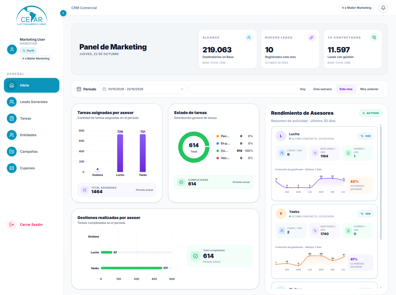Open Inicio in the sidebar
Viewport: 396px width, 295px height.
click(x=32, y=86)
